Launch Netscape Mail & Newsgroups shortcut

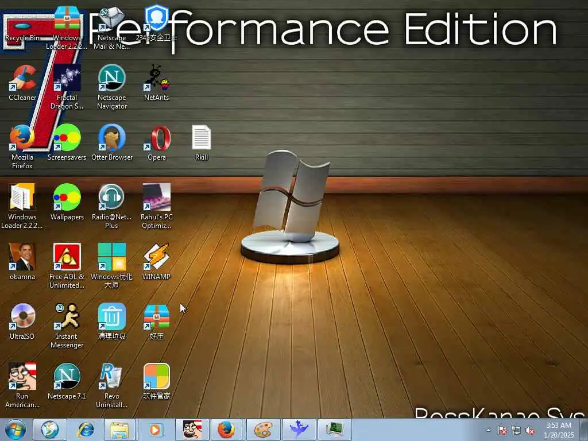click(x=112, y=28)
